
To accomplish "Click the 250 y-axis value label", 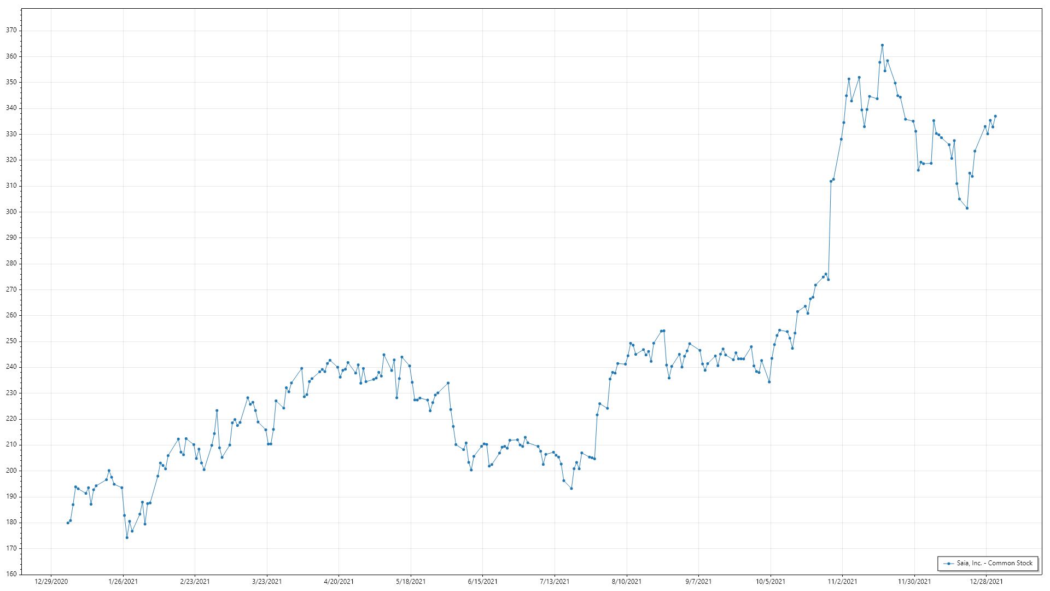I will pyautogui.click(x=11, y=341).
